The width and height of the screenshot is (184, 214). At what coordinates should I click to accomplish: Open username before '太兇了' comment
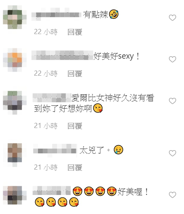click(x=55, y=150)
